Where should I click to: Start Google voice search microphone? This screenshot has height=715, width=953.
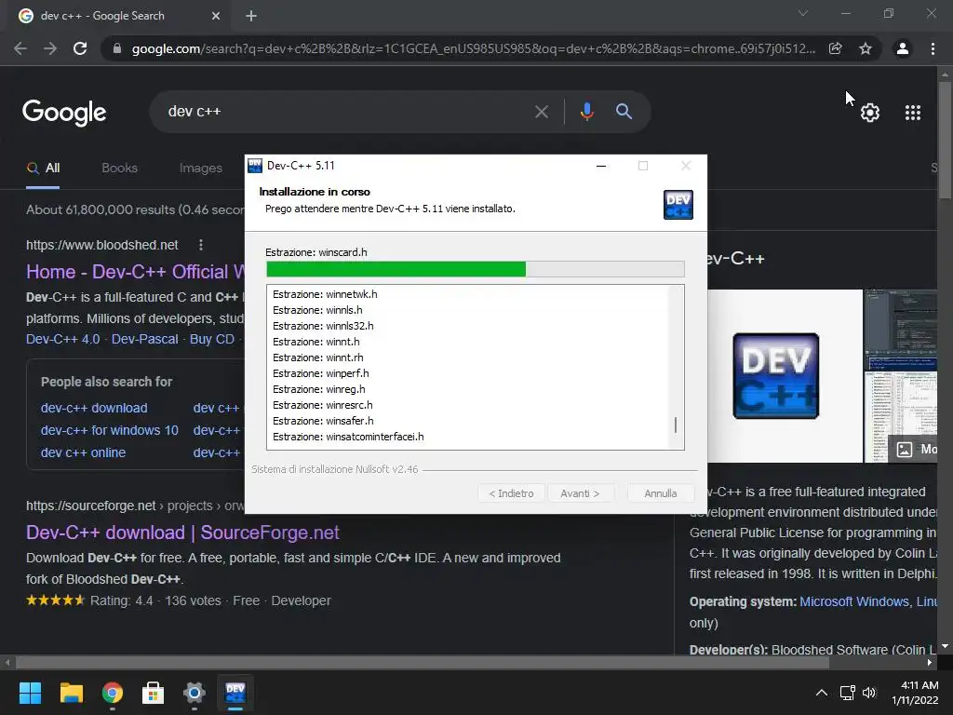586,112
